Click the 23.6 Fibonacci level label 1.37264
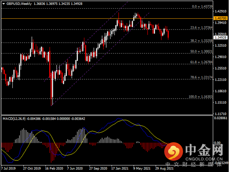229x172 pixels. [201, 27]
